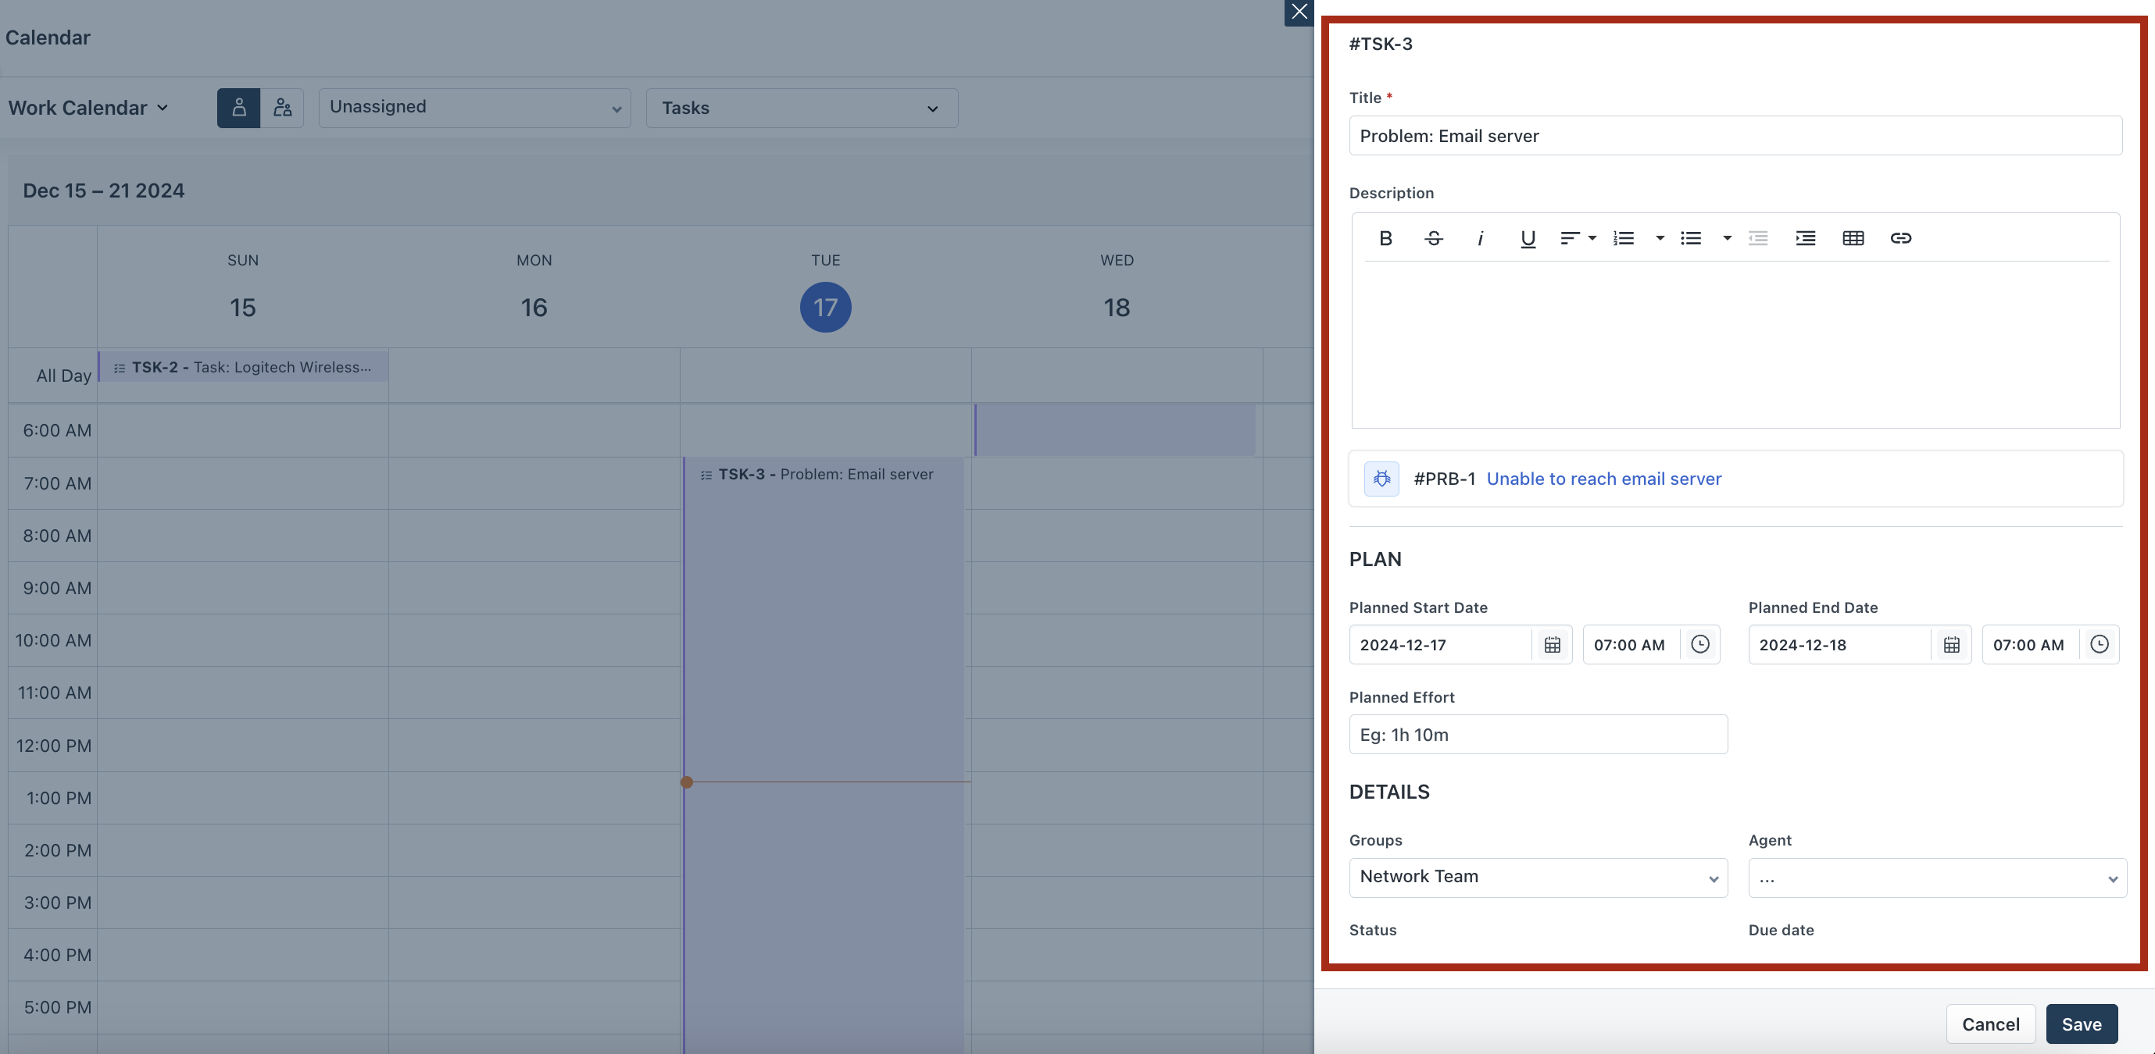Click the Save button
Image resolution: width=2155 pixels, height=1054 pixels.
click(x=2081, y=1024)
